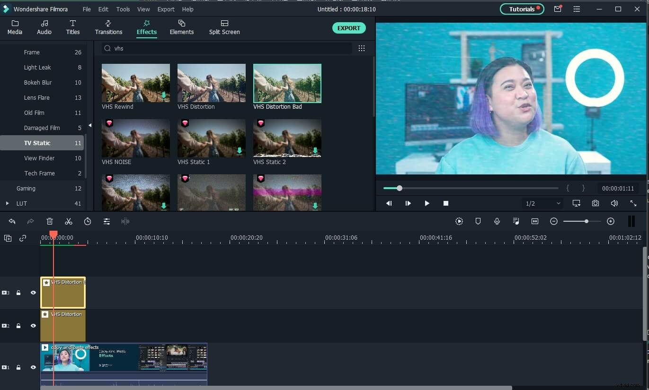Open the Tutorials button
This screenshot has height=390, width=649.
click(x=522, y=9)
